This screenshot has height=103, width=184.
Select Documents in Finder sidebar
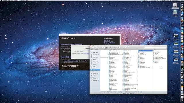point(95,61)
